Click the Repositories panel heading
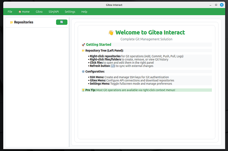This screenshot has width=228, height=151. pos(23,22)
